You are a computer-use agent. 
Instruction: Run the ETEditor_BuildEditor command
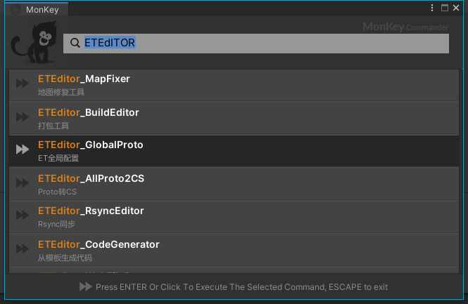coord(234,118)
